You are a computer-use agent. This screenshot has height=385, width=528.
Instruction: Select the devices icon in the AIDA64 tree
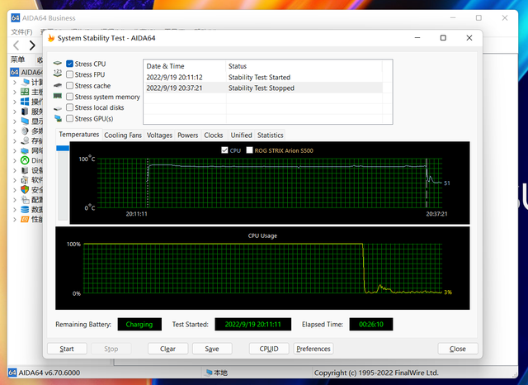pos(25,170)
